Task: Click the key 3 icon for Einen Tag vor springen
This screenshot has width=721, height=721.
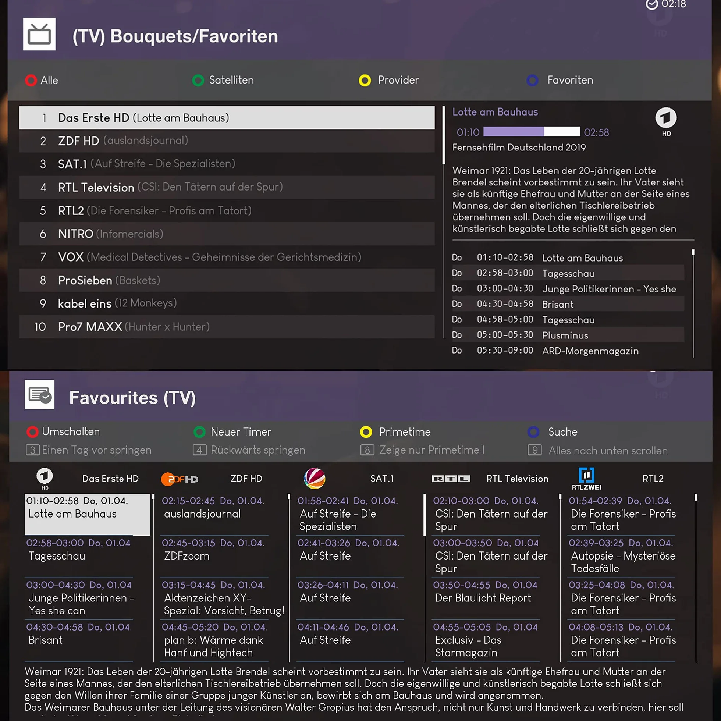Action: click(x=32, y=450)
